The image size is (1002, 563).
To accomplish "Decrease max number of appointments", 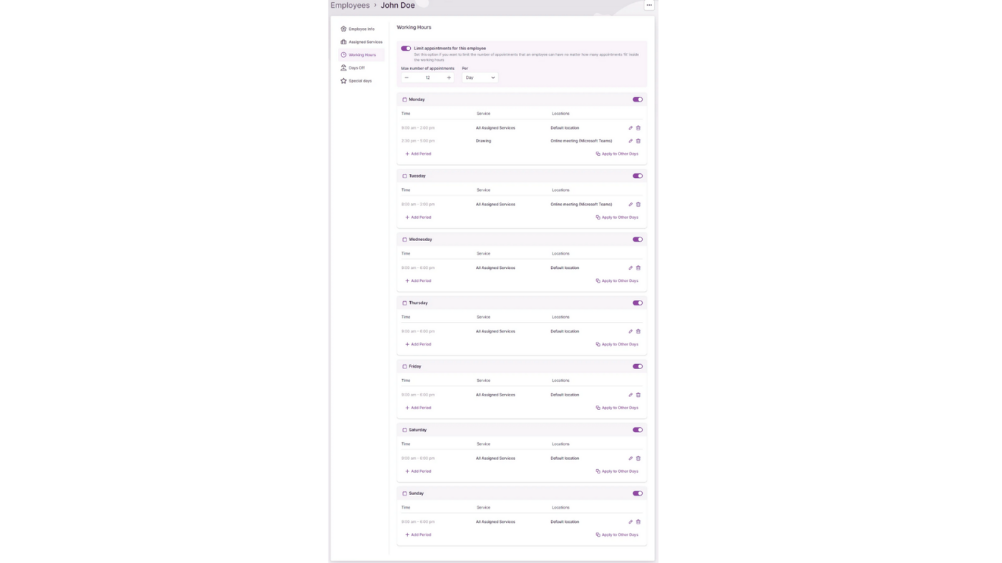I will (407, 77).
